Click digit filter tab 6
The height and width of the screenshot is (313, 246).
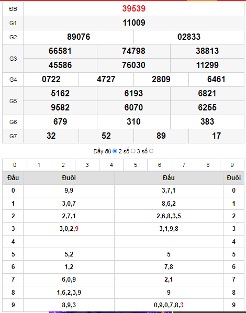pyautogui.click(x=160, y=165)
